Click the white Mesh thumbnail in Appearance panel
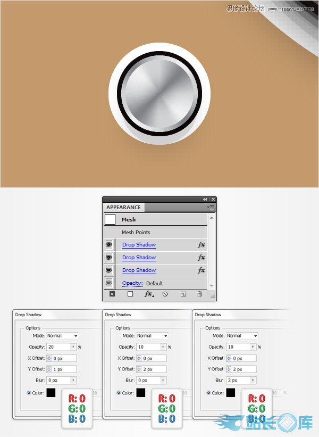Image resolution: width=319 pixels, height=437 pixels. 110,219
